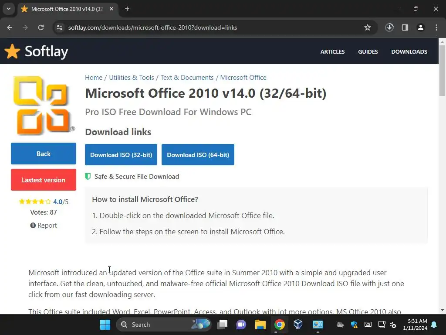Click the Report link

[44, 226]
